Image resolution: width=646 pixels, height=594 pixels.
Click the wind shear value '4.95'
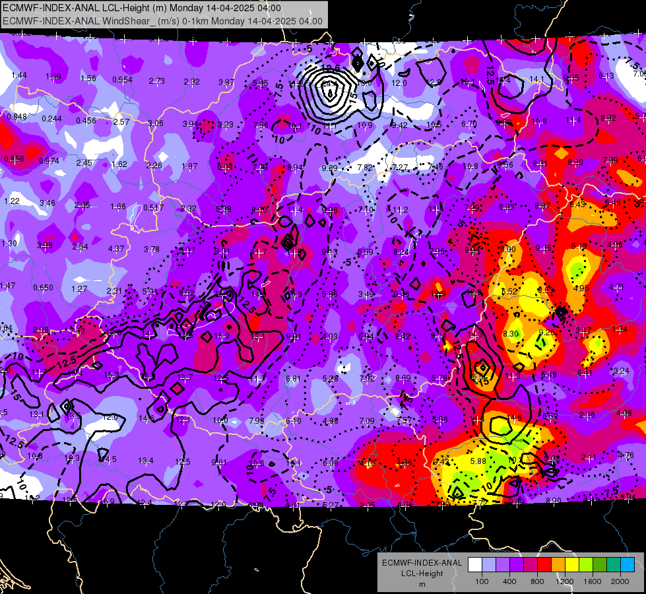click(x=581, y=288)
